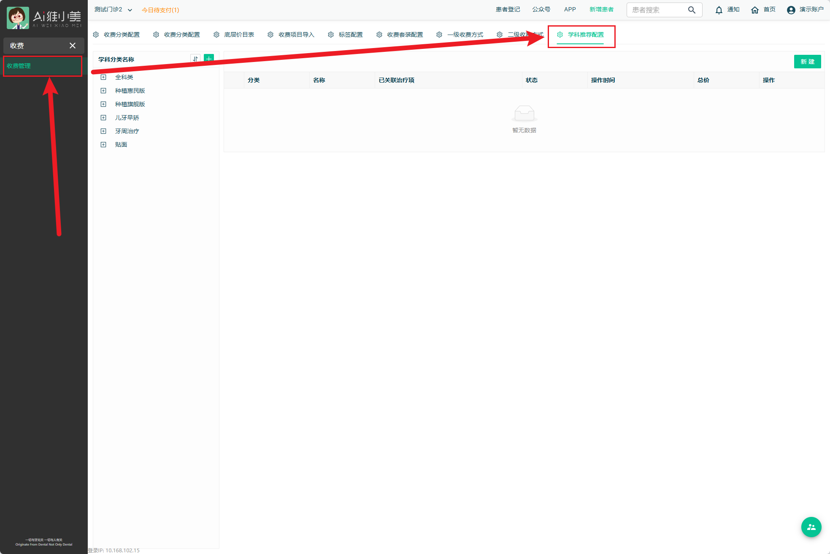Click the notification bell icon
The height and width of the screenshot is (554, 830).
(x=719, y=10)
